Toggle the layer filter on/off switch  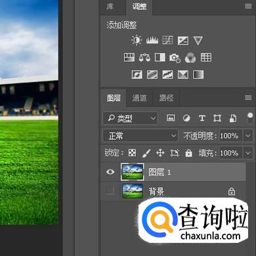tap(250, 118)
